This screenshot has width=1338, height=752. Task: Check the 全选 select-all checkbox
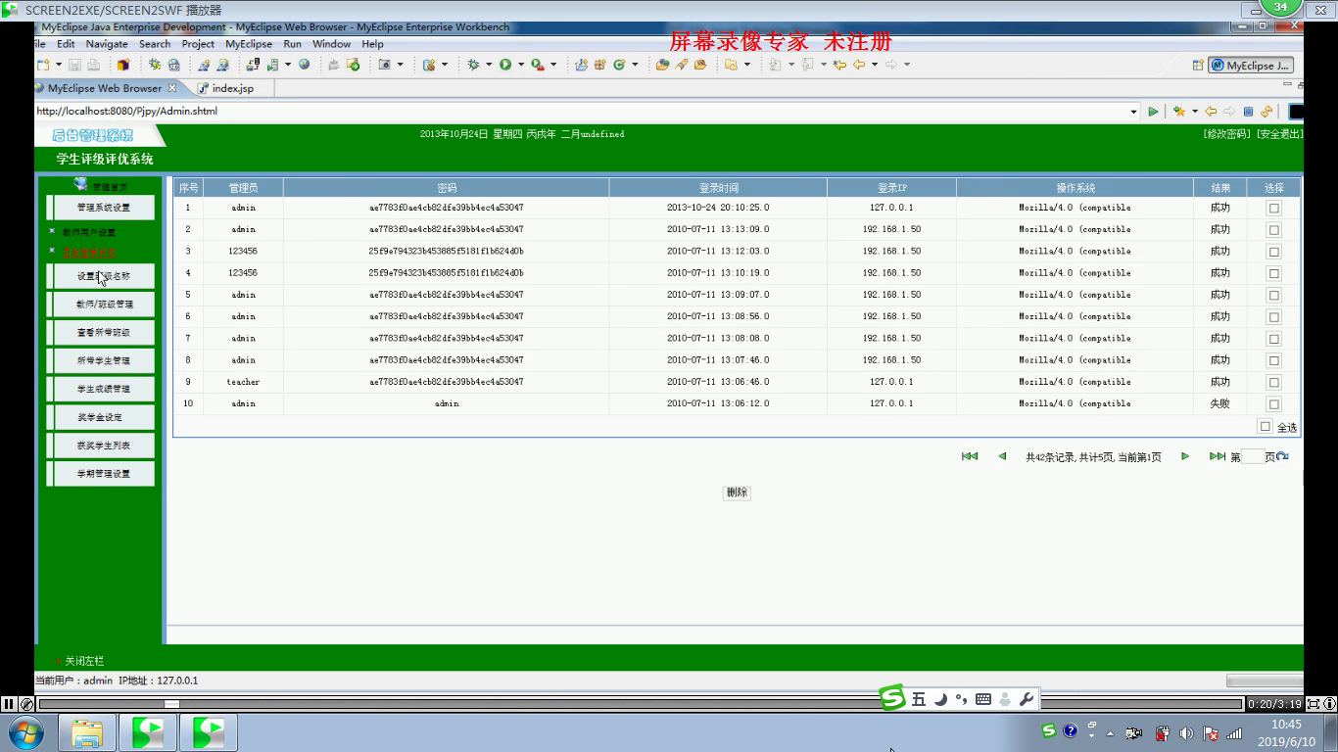(1265, 427)
